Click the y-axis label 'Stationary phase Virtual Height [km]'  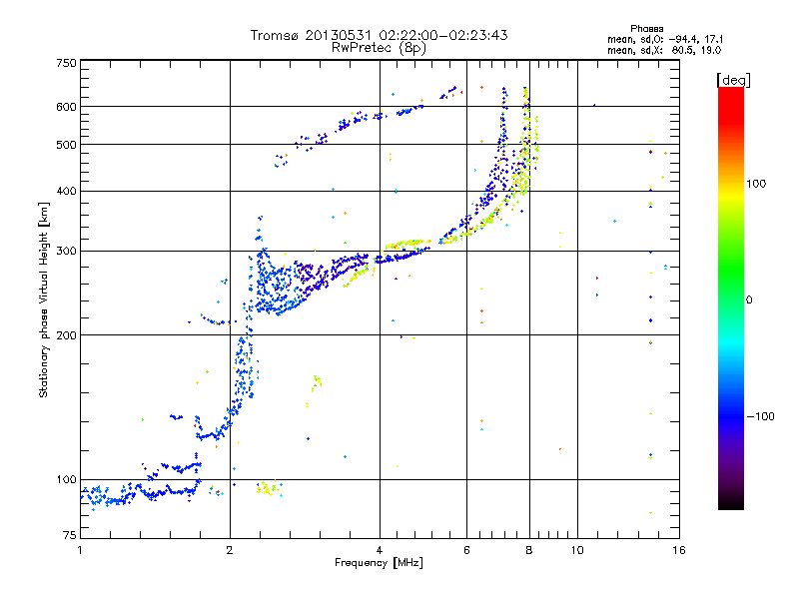43,299
